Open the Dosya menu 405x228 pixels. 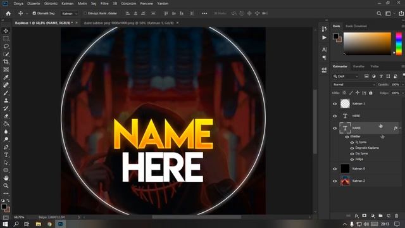click(18, 4)
